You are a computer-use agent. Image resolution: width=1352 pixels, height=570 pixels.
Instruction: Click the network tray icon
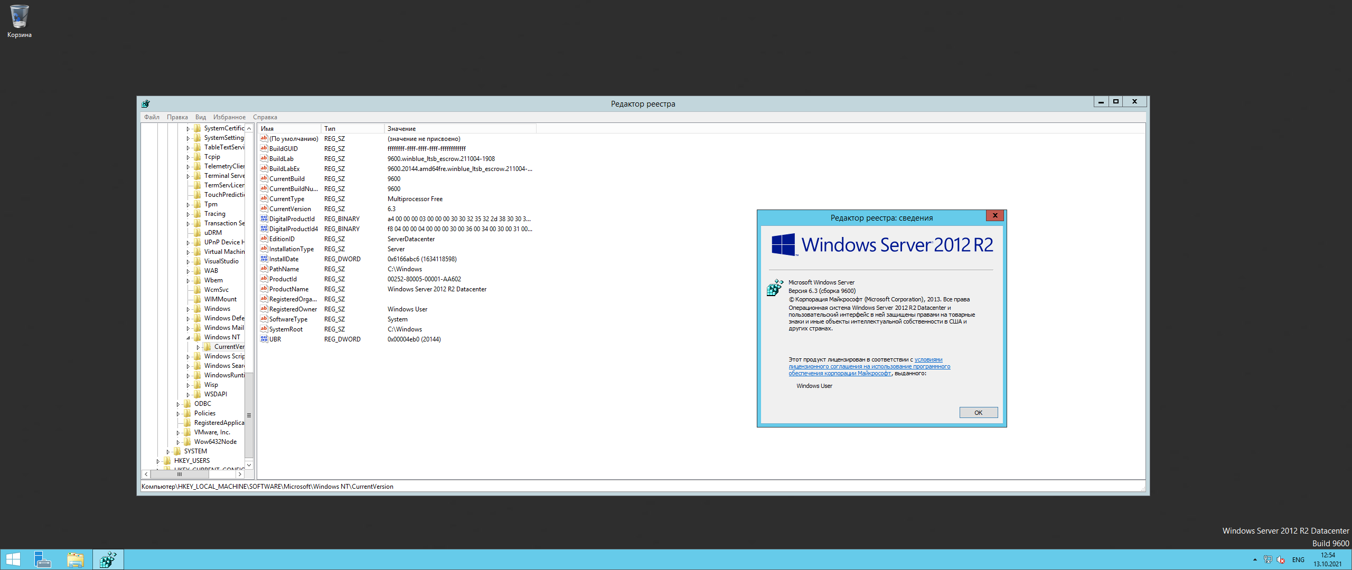click(x=1267, y=560)
